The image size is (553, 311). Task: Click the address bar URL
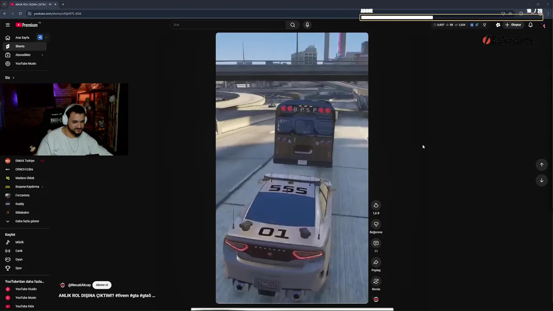click(57, 13)
